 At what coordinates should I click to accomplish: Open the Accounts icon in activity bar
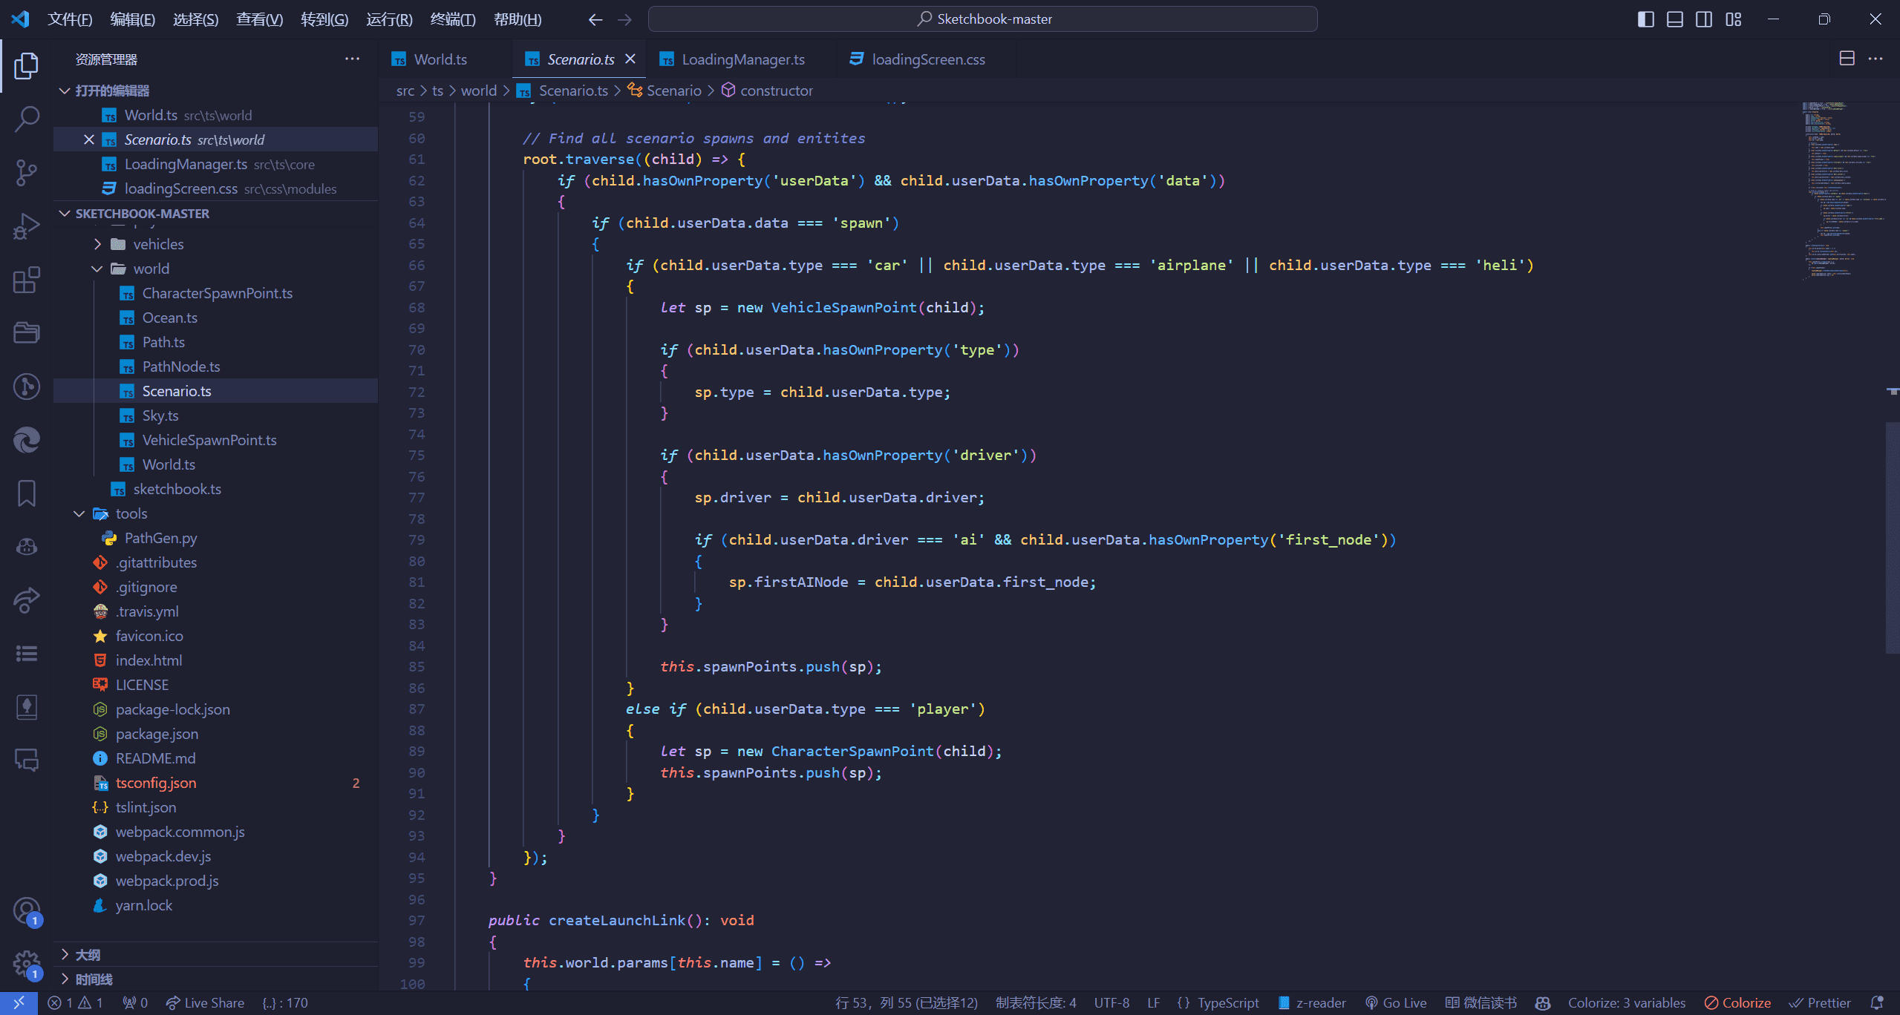(26, 912)
